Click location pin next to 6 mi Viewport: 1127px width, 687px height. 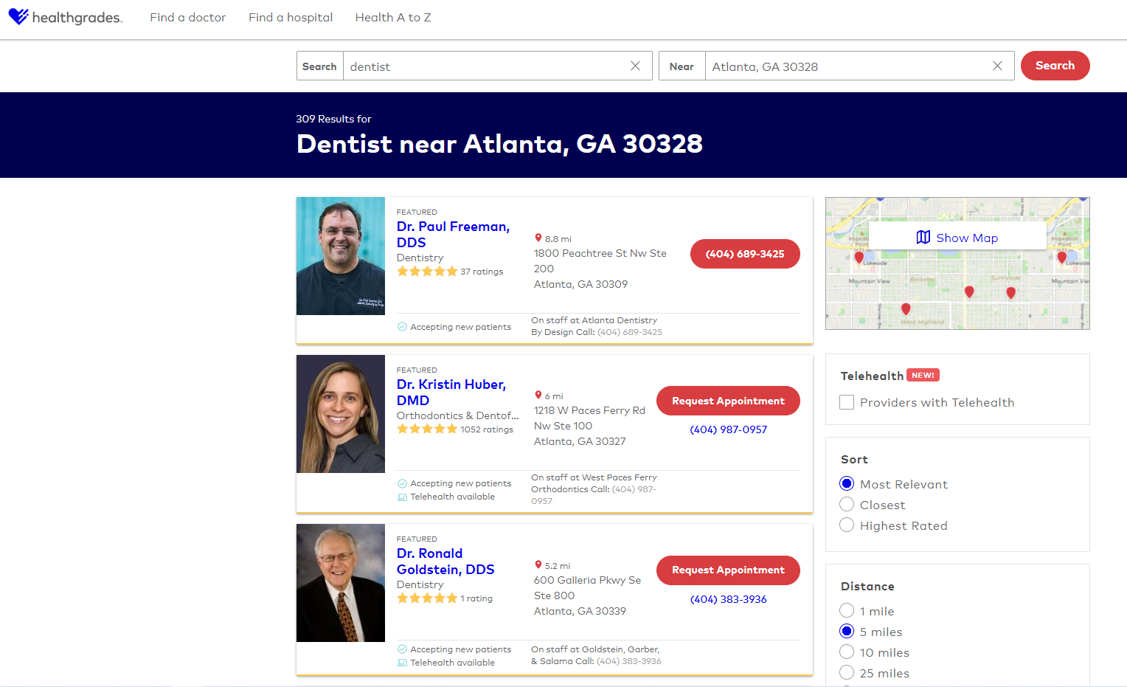[538, 395]
